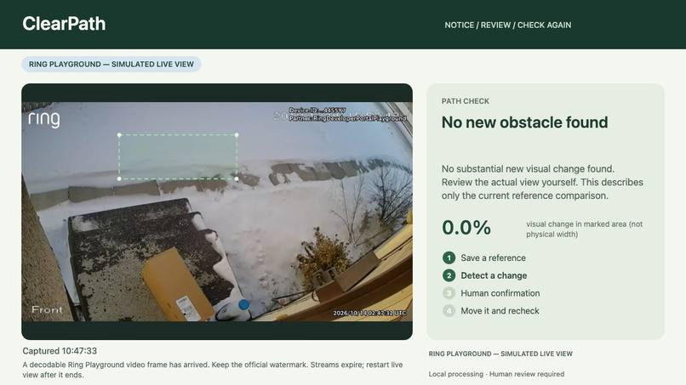Click the 'No substantial new visual change found' description

pyautogui.click(x=542, y=182)
